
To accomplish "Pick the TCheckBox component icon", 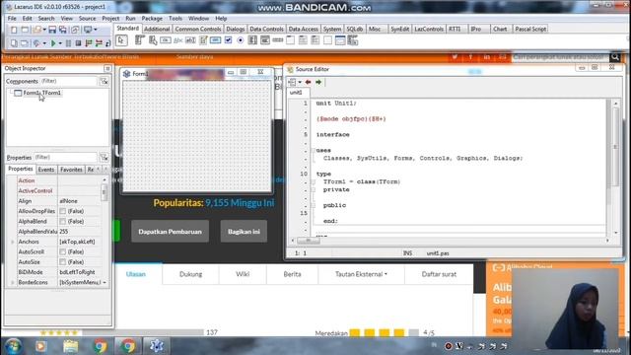I will tap(228, 40).
